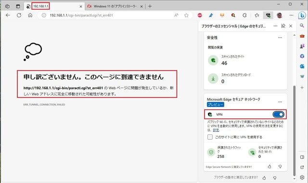The width and height of the screenshot is (308, 183).
Task: Open sidebar Games icon
Action: pyautogui.click(x=302, y=46)
